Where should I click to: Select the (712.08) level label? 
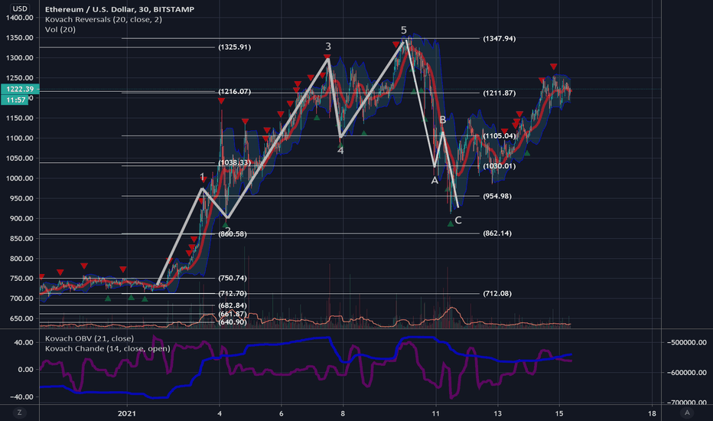(x=497, y=294)
